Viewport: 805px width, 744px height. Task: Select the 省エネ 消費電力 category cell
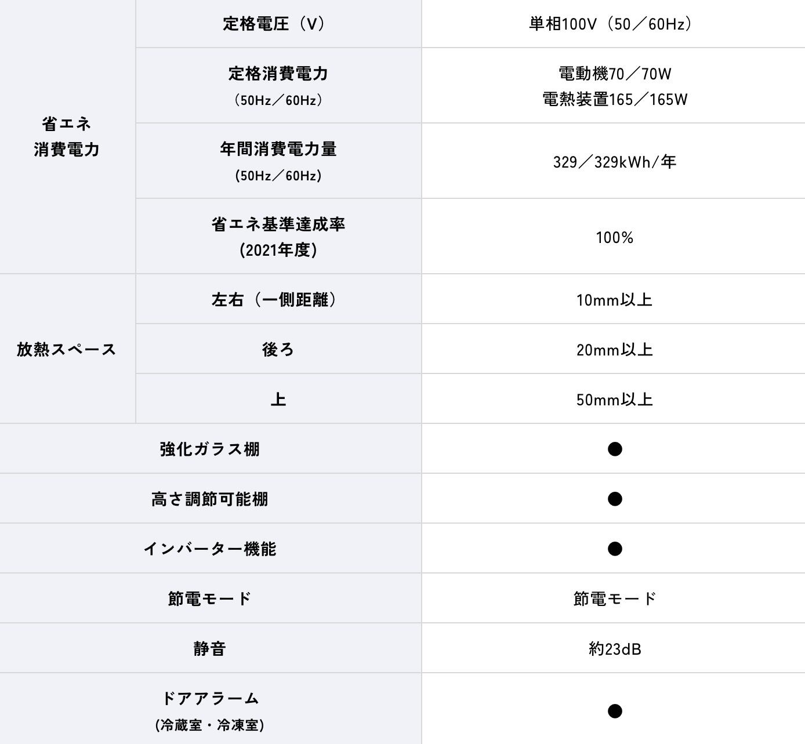(67, 137)
